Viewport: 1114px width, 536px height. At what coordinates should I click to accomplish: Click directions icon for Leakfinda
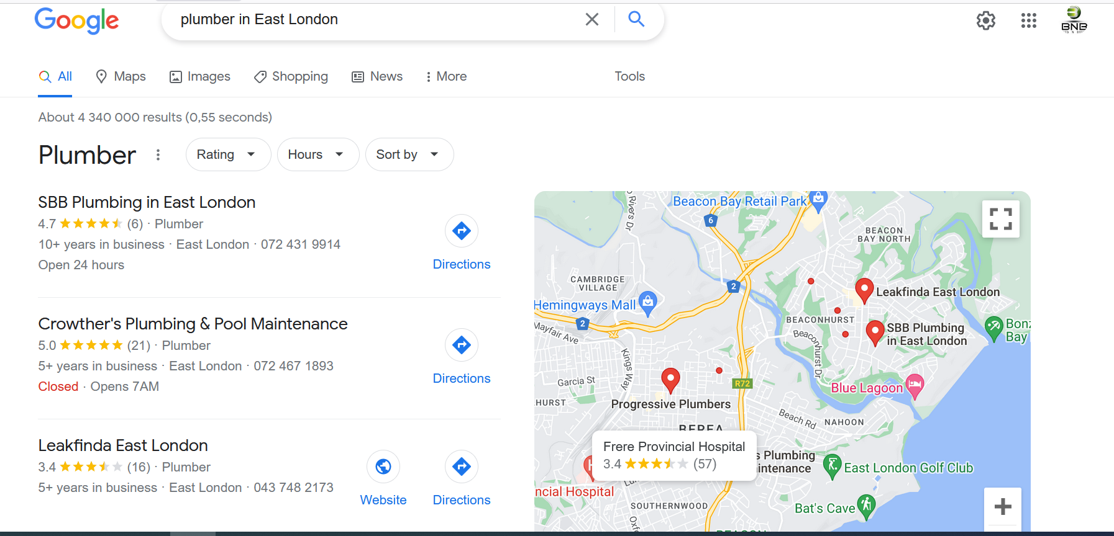point(462,467)
